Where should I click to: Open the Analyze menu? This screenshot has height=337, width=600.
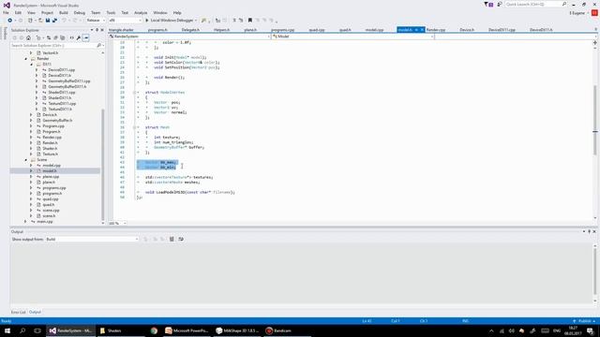(x=141, y=12)
